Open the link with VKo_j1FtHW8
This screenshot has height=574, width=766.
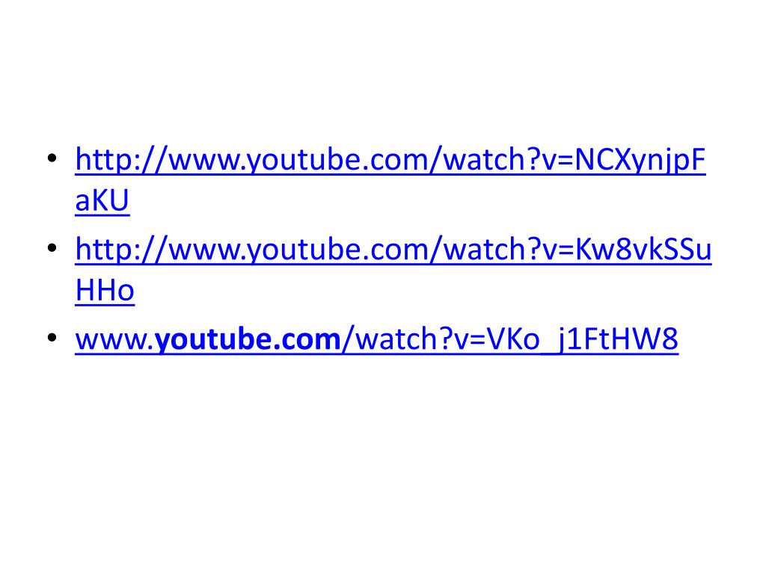(377, 339)
